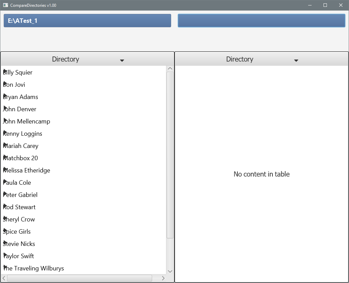Expand the Matchbox 20 folder arrow
The image size is (349, 283).
tap(5, 157)
